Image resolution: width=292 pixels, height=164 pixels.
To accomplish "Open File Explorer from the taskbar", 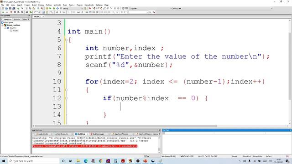I will [x=78, y=161].
